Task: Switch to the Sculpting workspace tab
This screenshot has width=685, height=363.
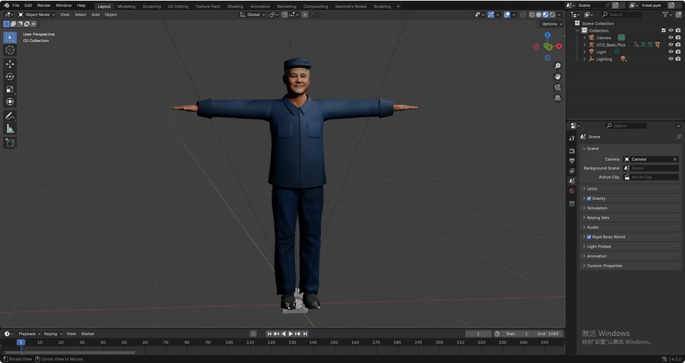Action: (151, 6)
